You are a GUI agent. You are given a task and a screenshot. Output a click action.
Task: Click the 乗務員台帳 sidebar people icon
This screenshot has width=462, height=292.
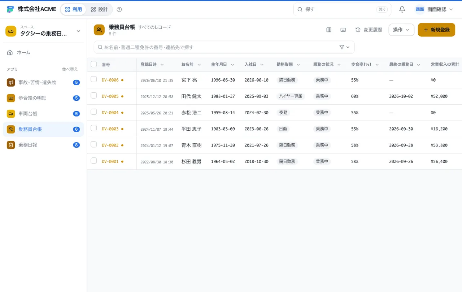point(11,129)
